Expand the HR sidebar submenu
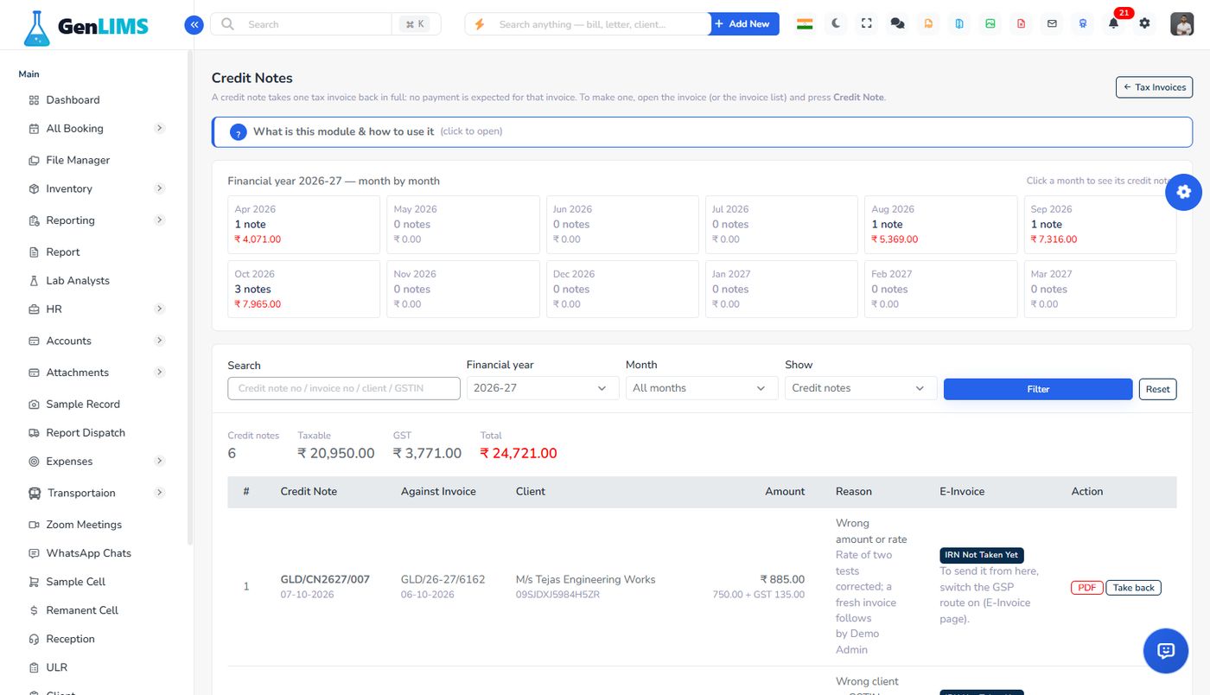This screenshot has width=1210, height=695. pyautogui.click(x=95, y=309)
